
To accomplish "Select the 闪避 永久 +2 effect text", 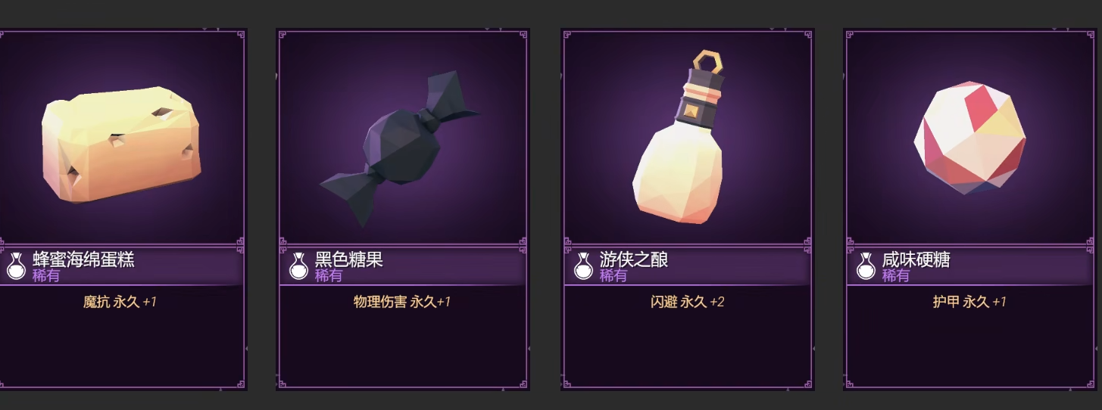I will click(x=688, y=302).
